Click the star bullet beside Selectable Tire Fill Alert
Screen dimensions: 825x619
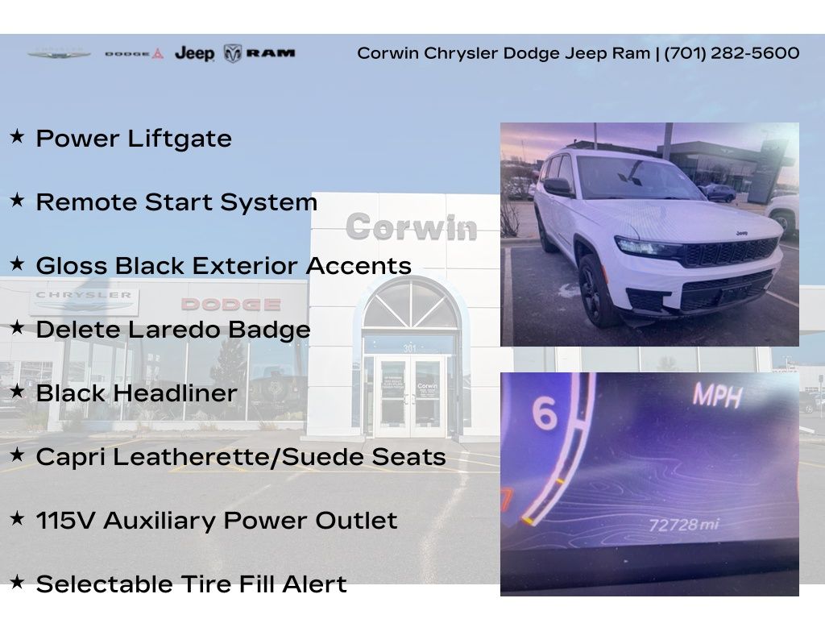[x=17, y=583]
